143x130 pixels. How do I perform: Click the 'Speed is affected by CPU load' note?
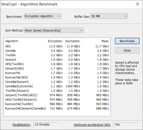pos(127,68)
